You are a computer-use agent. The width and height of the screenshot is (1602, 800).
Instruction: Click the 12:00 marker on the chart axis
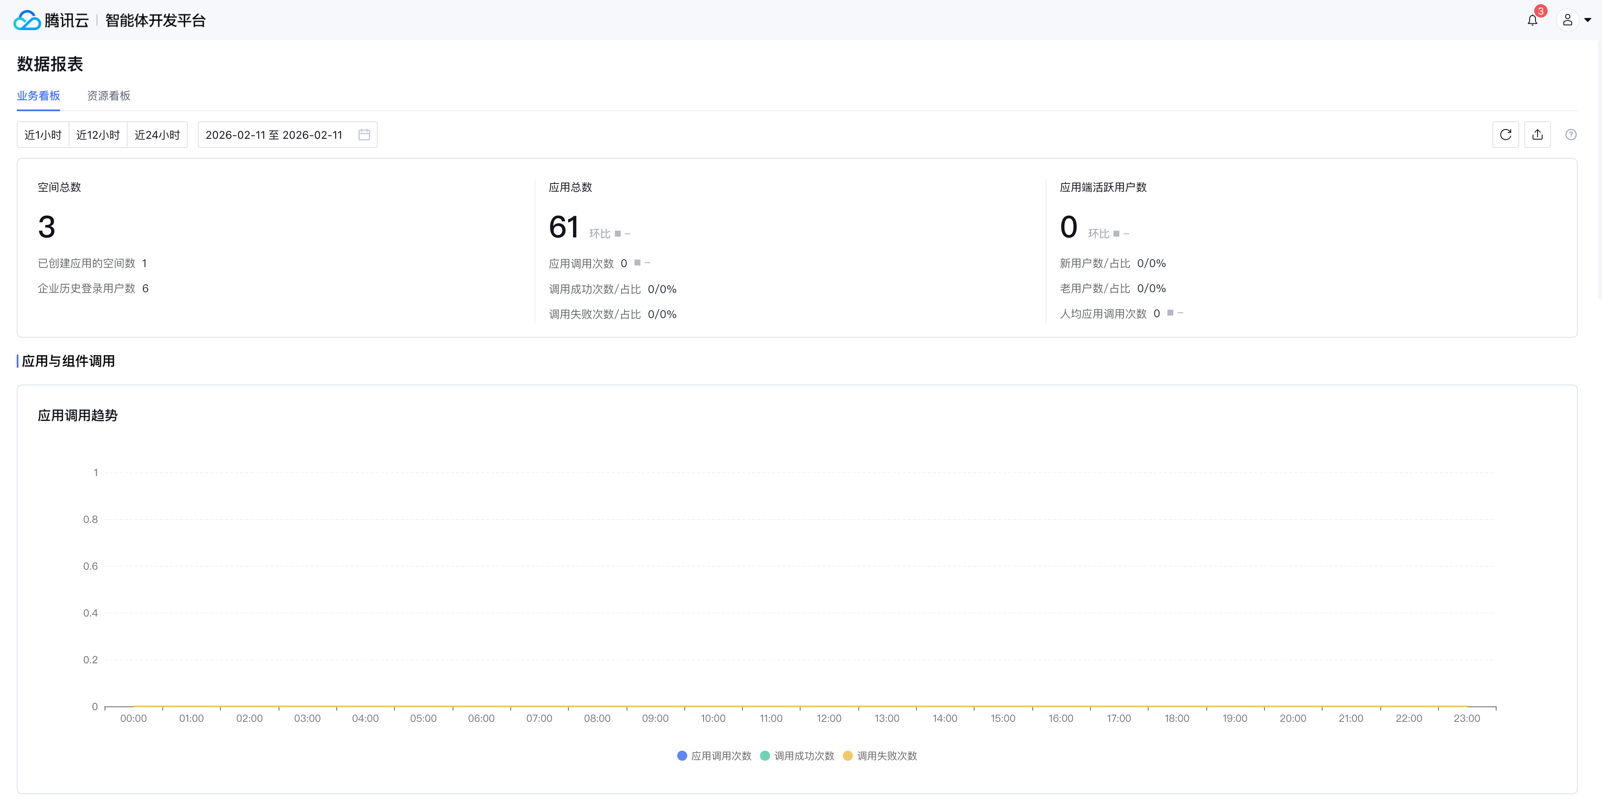[829, 718]
